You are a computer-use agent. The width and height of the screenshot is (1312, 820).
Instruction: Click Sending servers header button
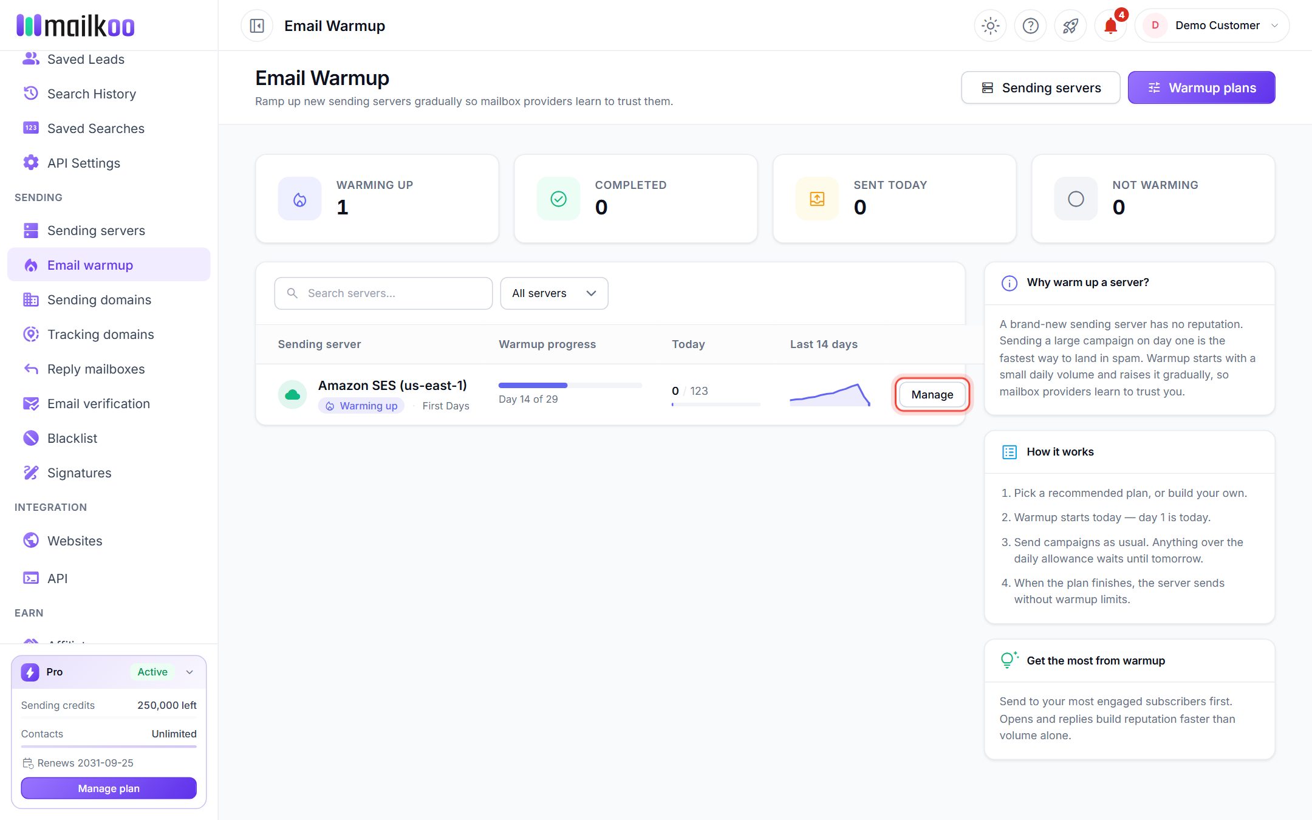1040,87
